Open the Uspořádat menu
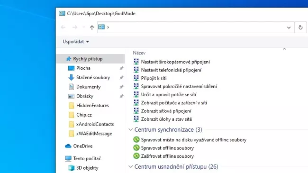The width and height of the screenshot is (308, 173). [76, 42]
